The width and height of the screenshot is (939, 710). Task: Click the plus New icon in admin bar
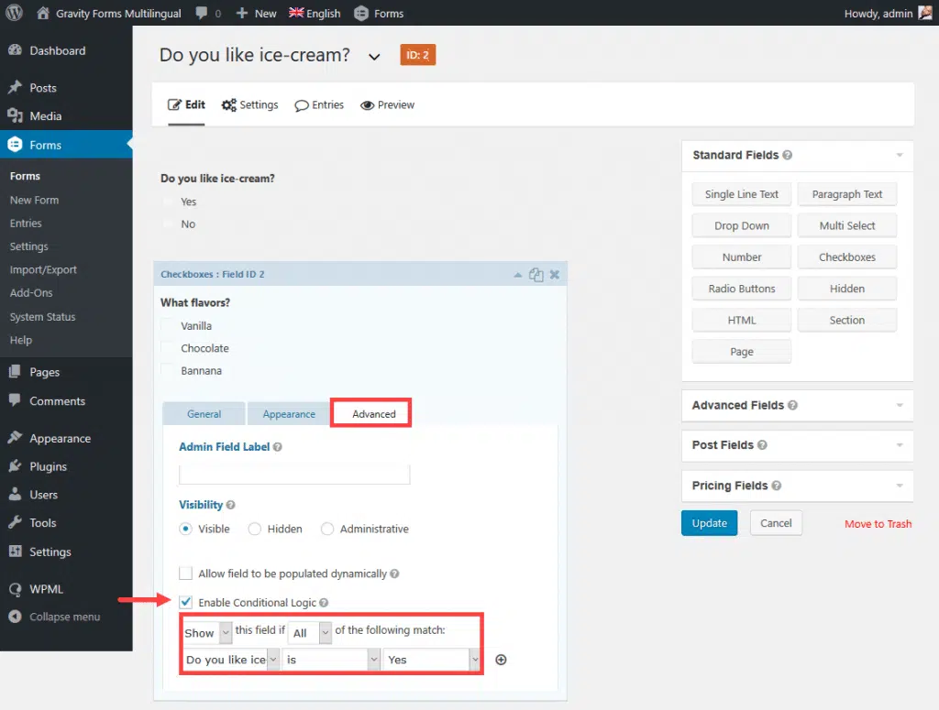242,13
